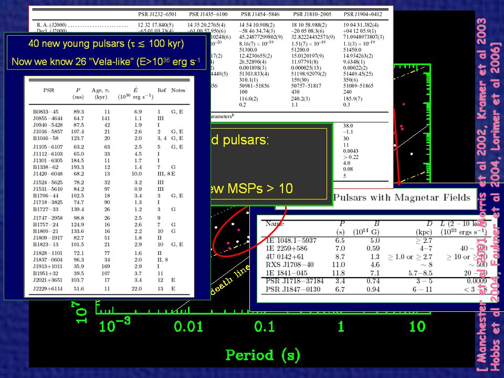The height and width of the screenshot is (378, 504).
Task: Click the J1531-5610 pulsar name
Action: (x=48, y=189)
